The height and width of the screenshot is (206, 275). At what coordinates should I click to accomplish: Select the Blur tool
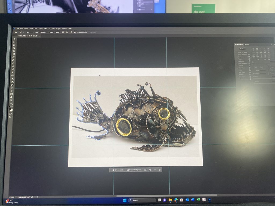point(12,79)
